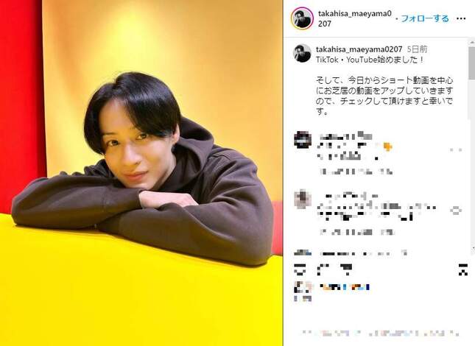Like the second comment with its heart icon

coord(456,210)
